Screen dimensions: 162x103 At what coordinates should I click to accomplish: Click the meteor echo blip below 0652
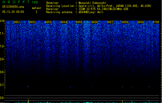tap(28, 87)
